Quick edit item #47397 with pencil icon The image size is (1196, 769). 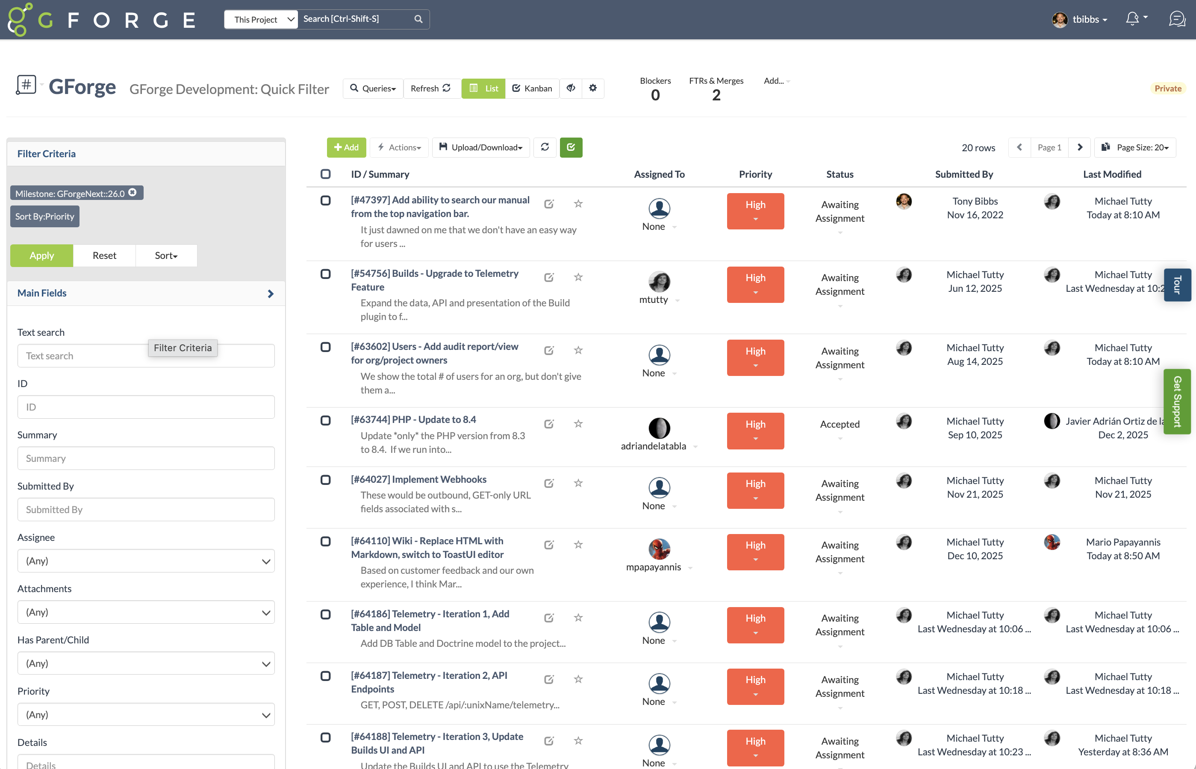[x=549, y=204]
